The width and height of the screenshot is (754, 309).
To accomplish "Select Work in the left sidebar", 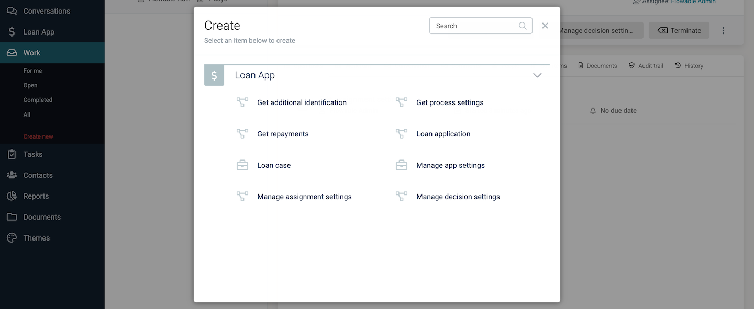I will point(31,53).
